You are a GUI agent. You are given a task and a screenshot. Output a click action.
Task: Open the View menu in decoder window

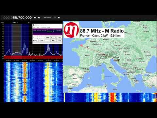(38, 27)
